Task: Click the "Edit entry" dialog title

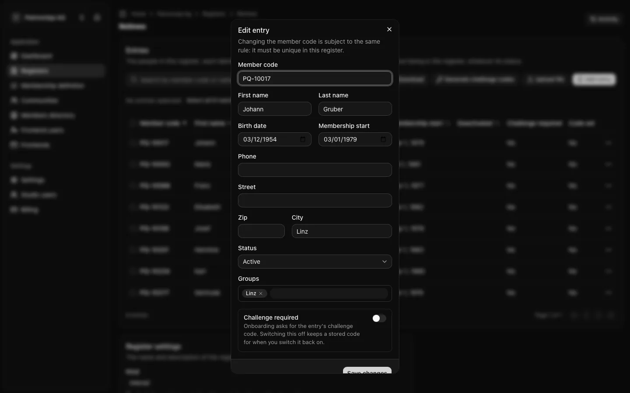Action: click(254, 30)
